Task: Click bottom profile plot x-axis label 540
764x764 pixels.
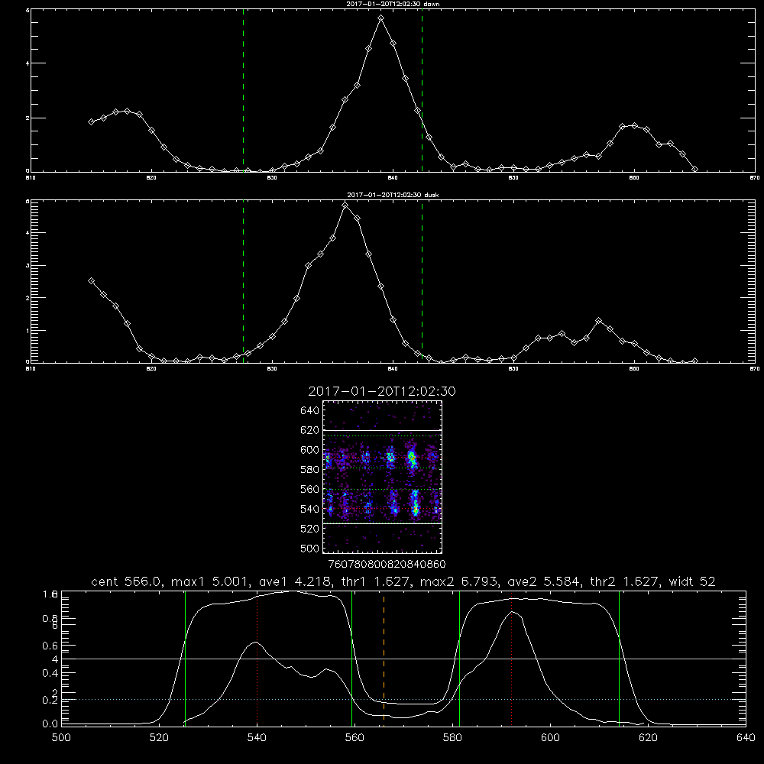Action: tap(257, 738)
